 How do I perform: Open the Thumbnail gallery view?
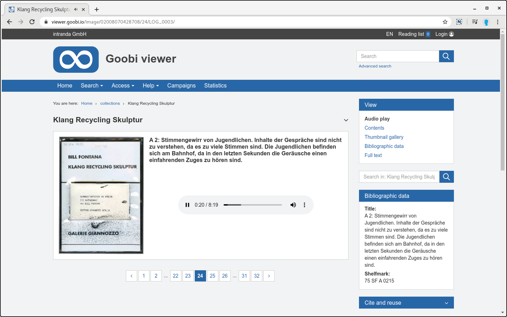(384, 137)
